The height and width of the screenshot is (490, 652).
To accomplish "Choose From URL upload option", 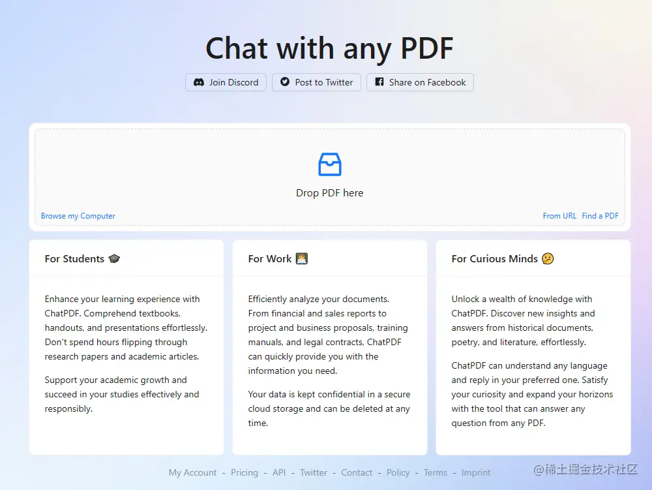I will pyautogui.click(x=559, y=216).
